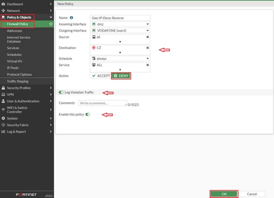Click the CZ geography address icon

click(94, 48)
